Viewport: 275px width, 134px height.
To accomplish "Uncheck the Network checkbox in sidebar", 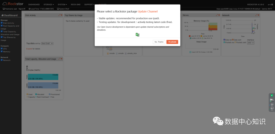I will pos(2,60).
